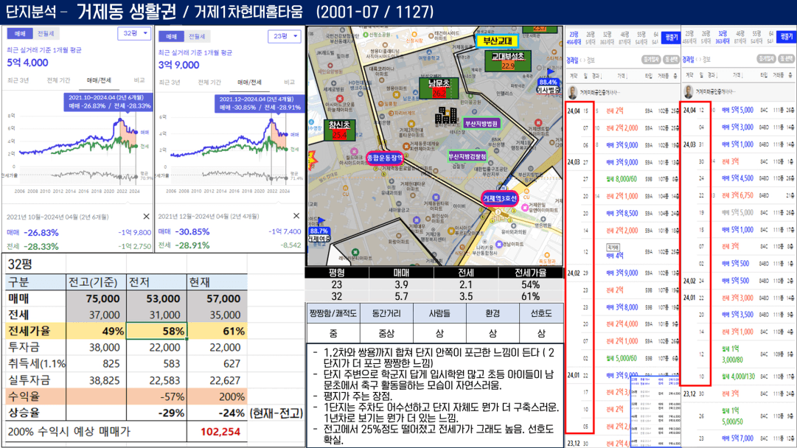Toggle 경과일 in the 23평 transaction list

pos(573,60)
